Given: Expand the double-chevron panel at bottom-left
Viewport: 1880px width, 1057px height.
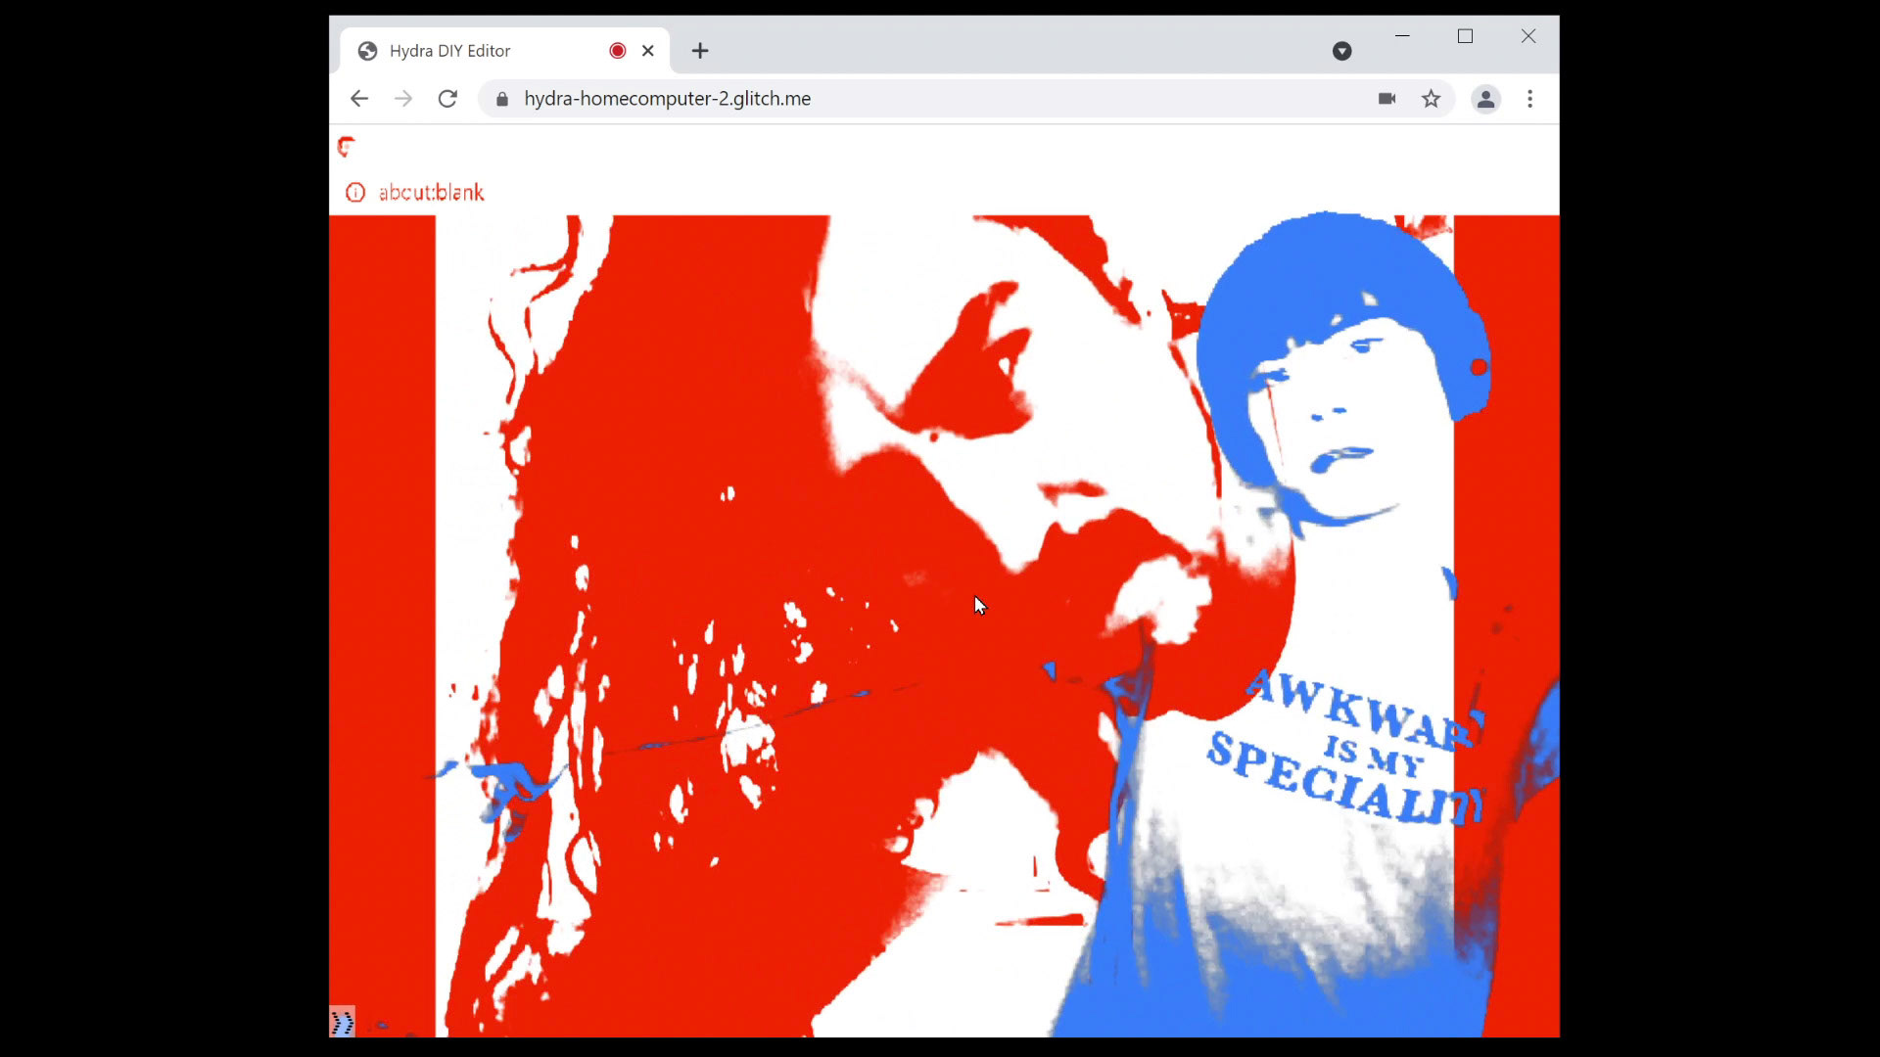Looking at the screenshot, I should 342,1023.
